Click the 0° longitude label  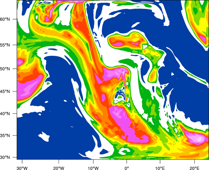[127, 168]
